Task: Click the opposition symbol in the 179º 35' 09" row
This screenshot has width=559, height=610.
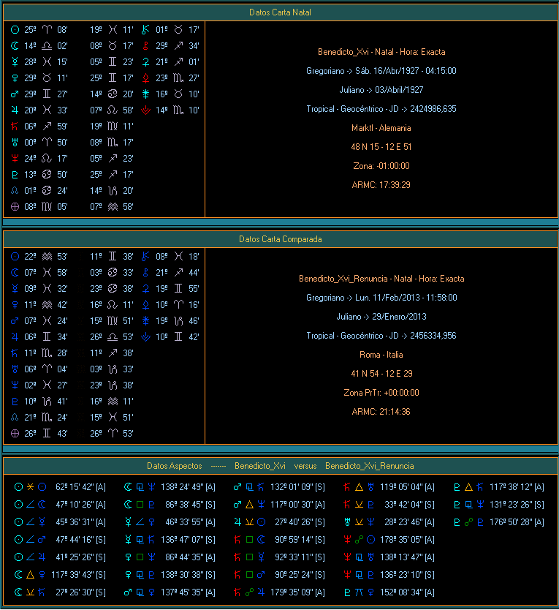Action: click(250, 592)
